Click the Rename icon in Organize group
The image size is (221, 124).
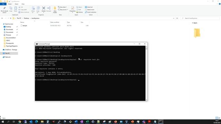[49, 8]
